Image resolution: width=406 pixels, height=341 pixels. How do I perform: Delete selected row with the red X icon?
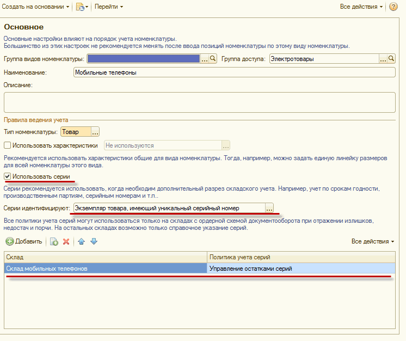(66, 241)
